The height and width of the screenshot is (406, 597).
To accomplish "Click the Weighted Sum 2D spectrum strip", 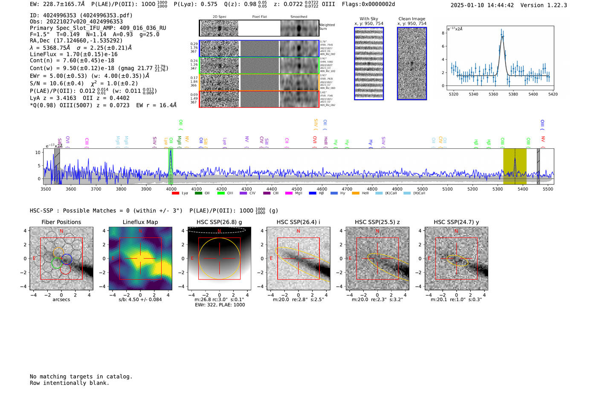I will 259,28.
